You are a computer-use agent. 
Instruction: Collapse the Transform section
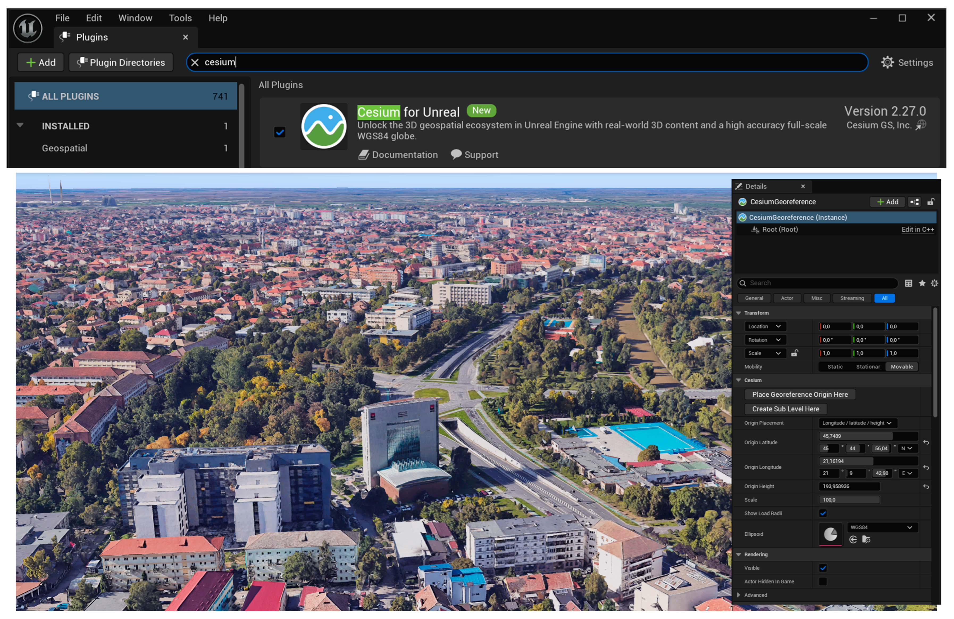[x=738, y=313]
